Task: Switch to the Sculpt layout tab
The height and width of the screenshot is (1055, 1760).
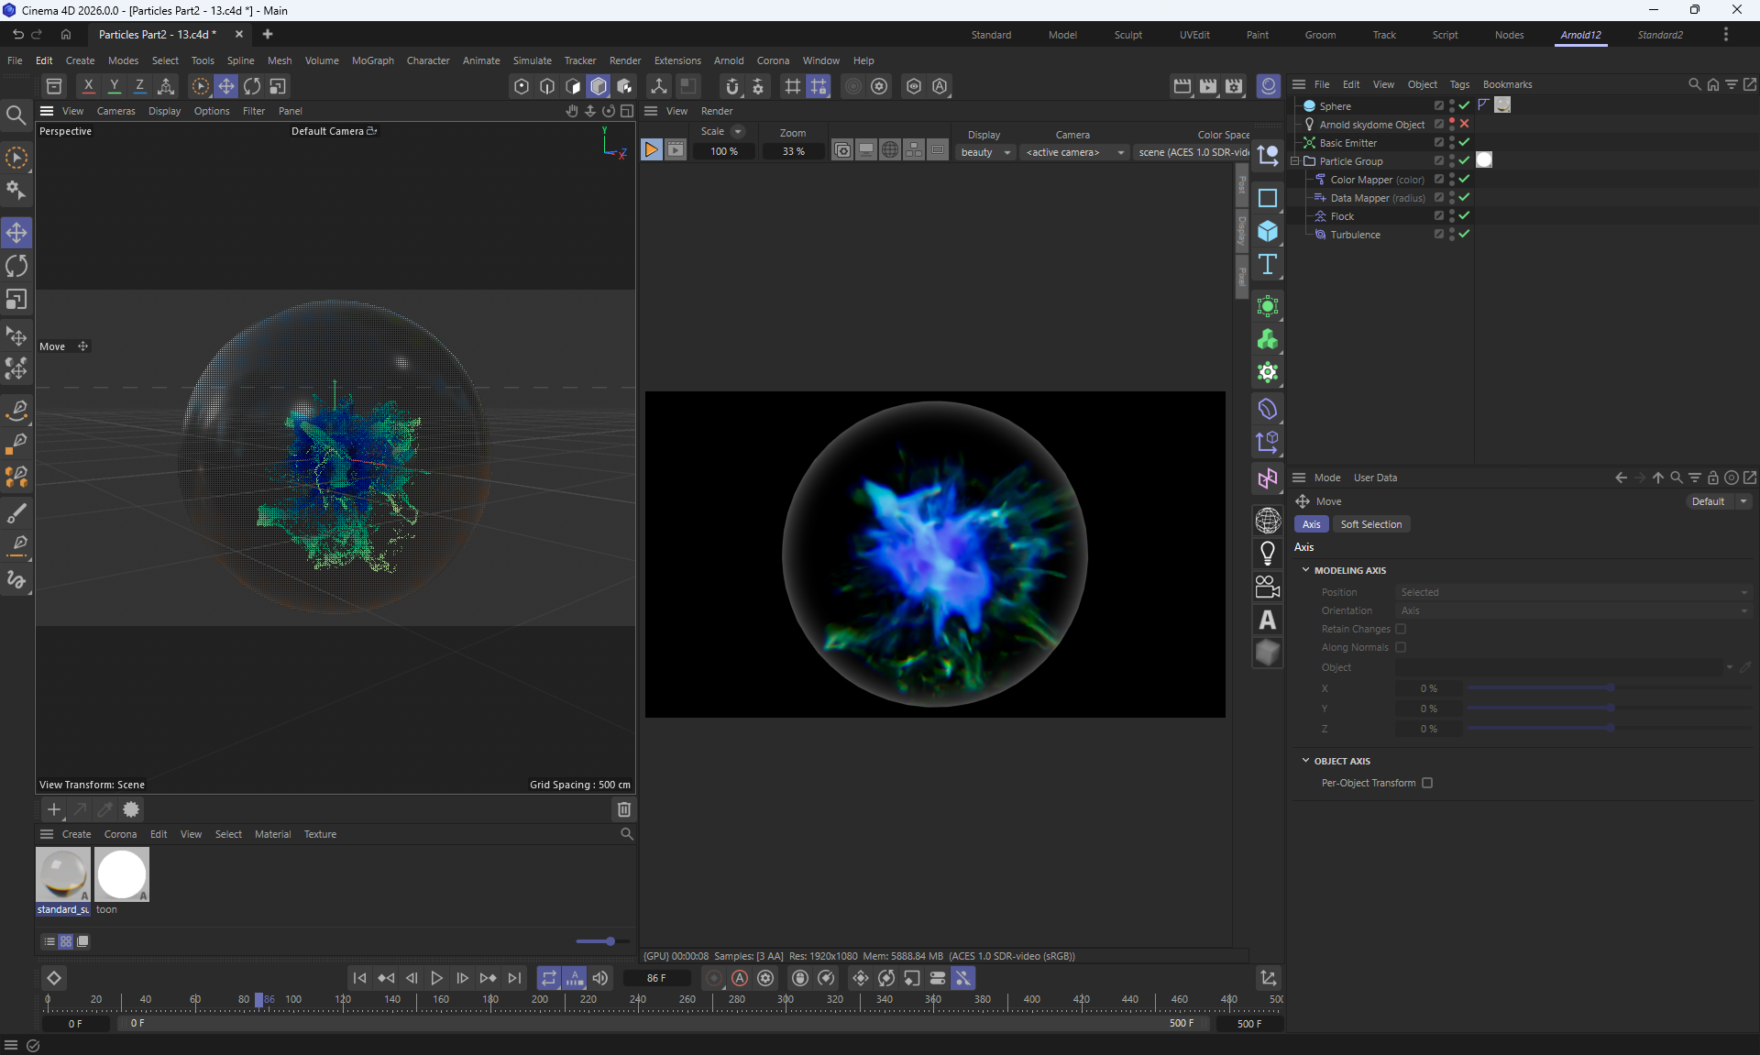Action: [x=1127, y=35]
